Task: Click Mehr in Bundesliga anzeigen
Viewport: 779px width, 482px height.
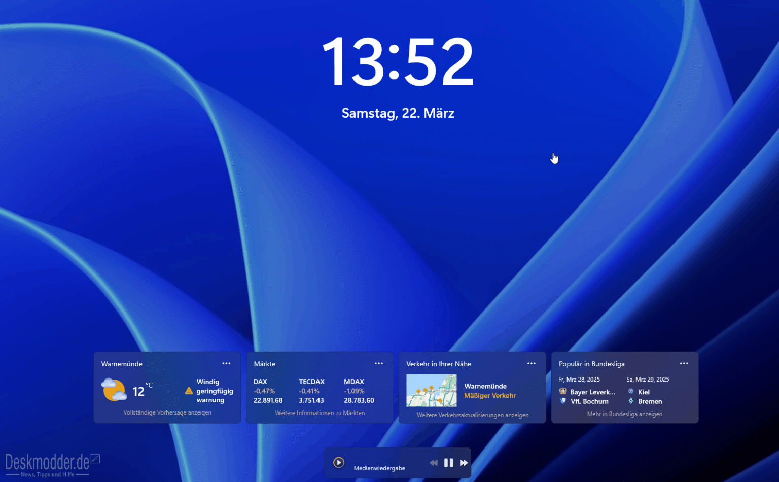Action: click(625, 414)
